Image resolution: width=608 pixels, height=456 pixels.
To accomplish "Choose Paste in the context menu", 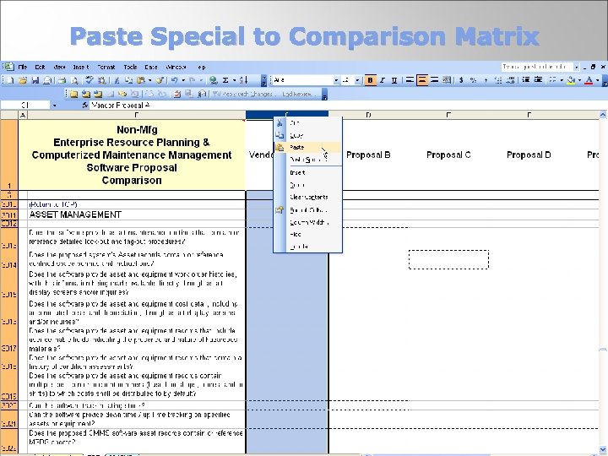I will tap(308, 147).
